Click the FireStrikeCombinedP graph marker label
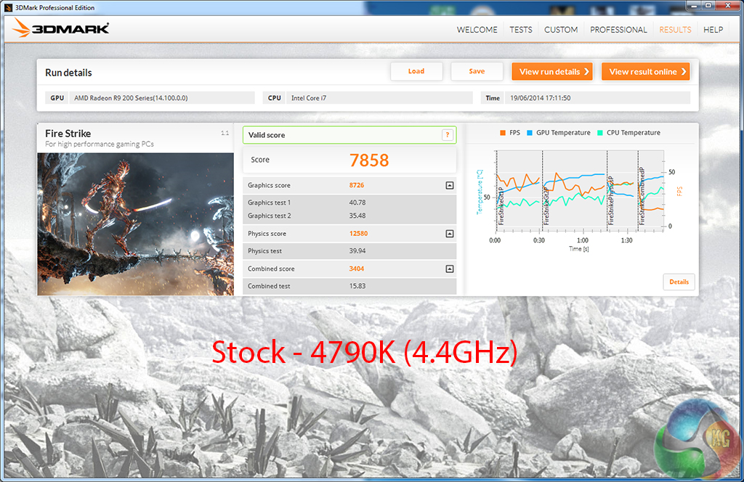The image size is (744, 482). (x=642, y=196)
